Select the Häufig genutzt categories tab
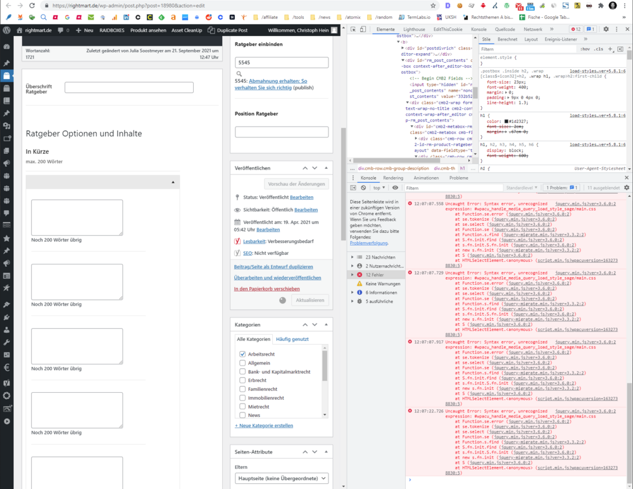The image size is (633, 489). (292, 339)
